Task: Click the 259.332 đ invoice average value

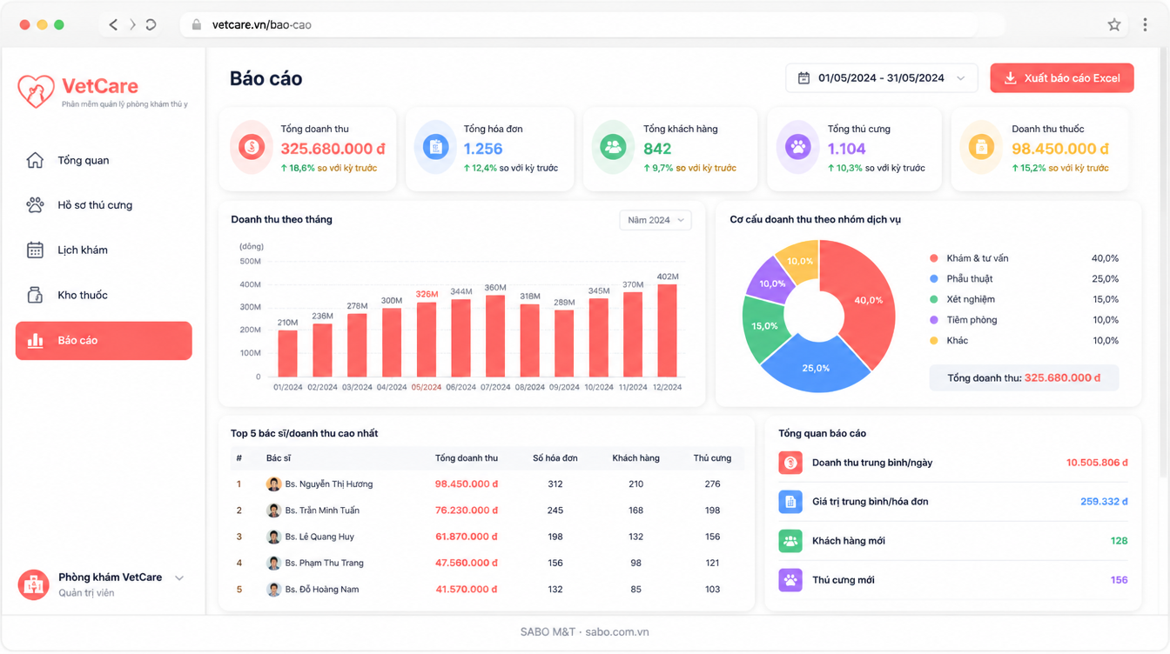Action: (1104, 502)
